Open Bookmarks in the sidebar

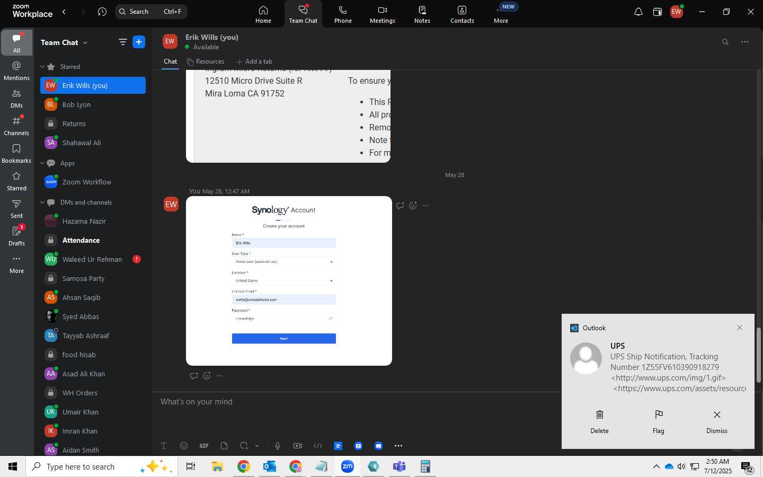17,153
